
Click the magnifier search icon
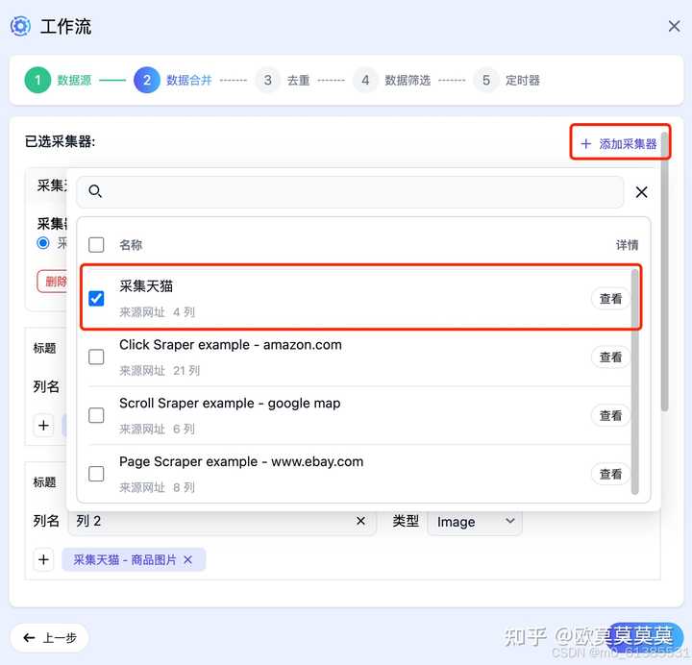(x=95, y=191)
